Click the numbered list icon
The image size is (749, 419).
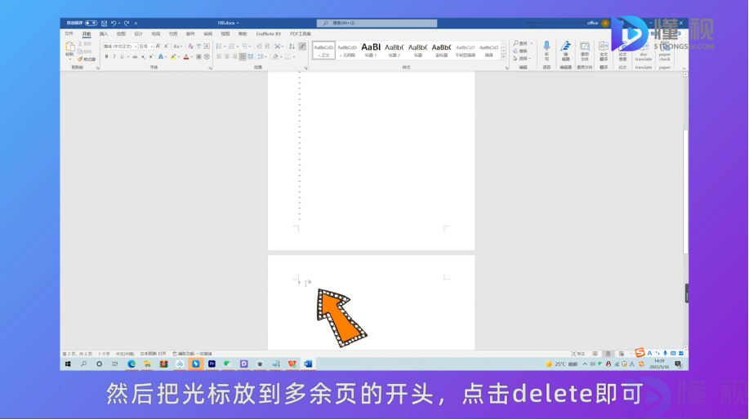(232, 46)
